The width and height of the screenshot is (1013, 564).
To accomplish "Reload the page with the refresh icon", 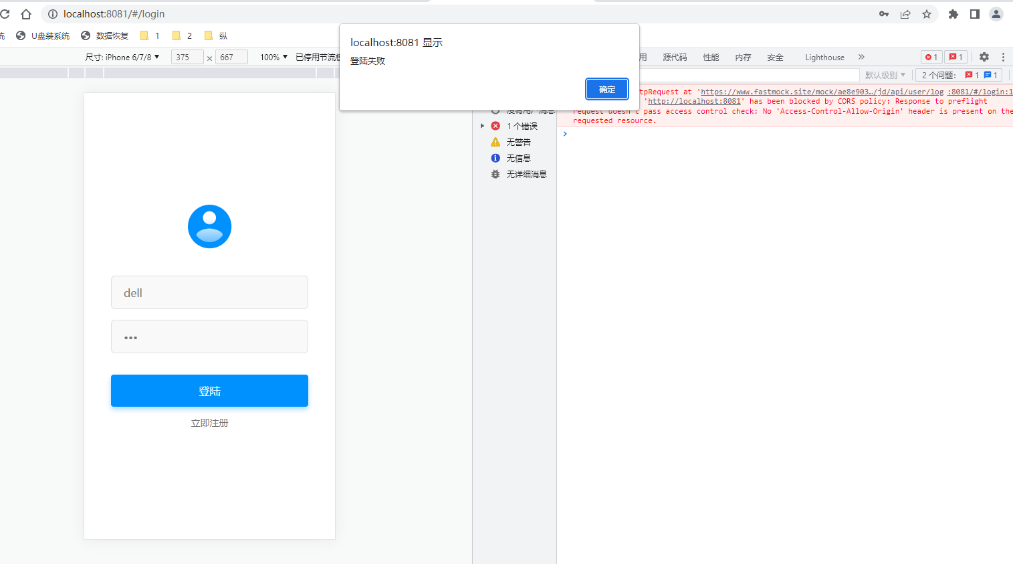I will pyautogui.click(x=4, y=14).
